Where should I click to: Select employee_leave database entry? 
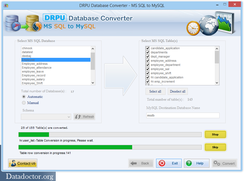pyautogui.click(x=56, y=71)
